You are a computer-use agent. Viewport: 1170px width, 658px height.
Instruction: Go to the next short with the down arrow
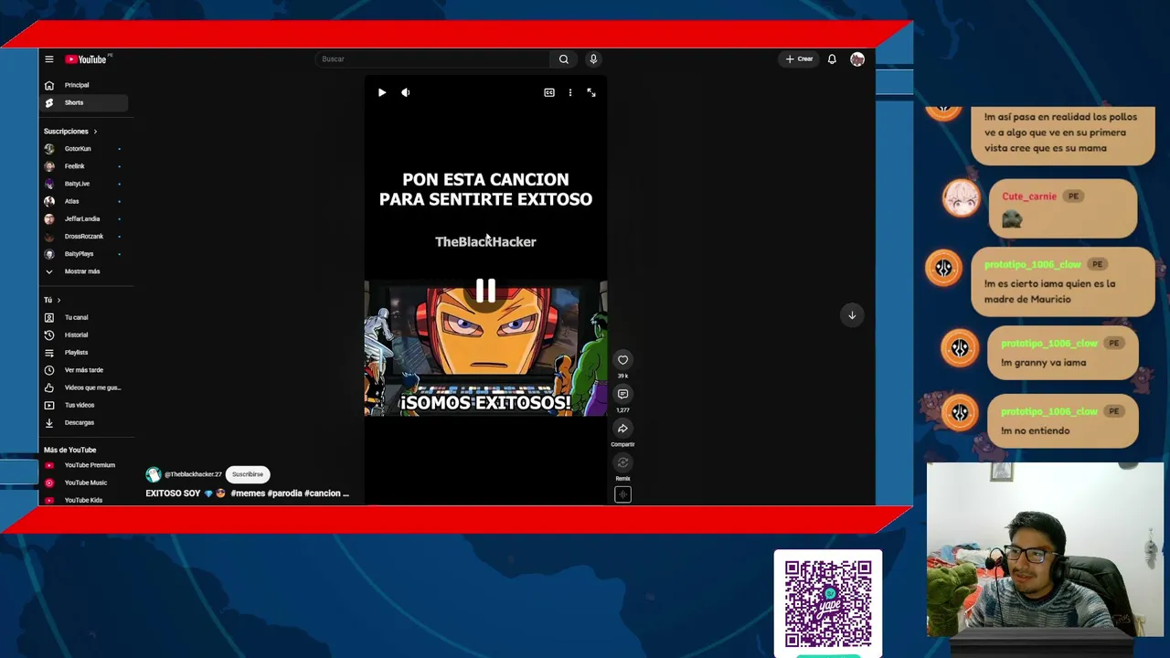tap(852, 315)
